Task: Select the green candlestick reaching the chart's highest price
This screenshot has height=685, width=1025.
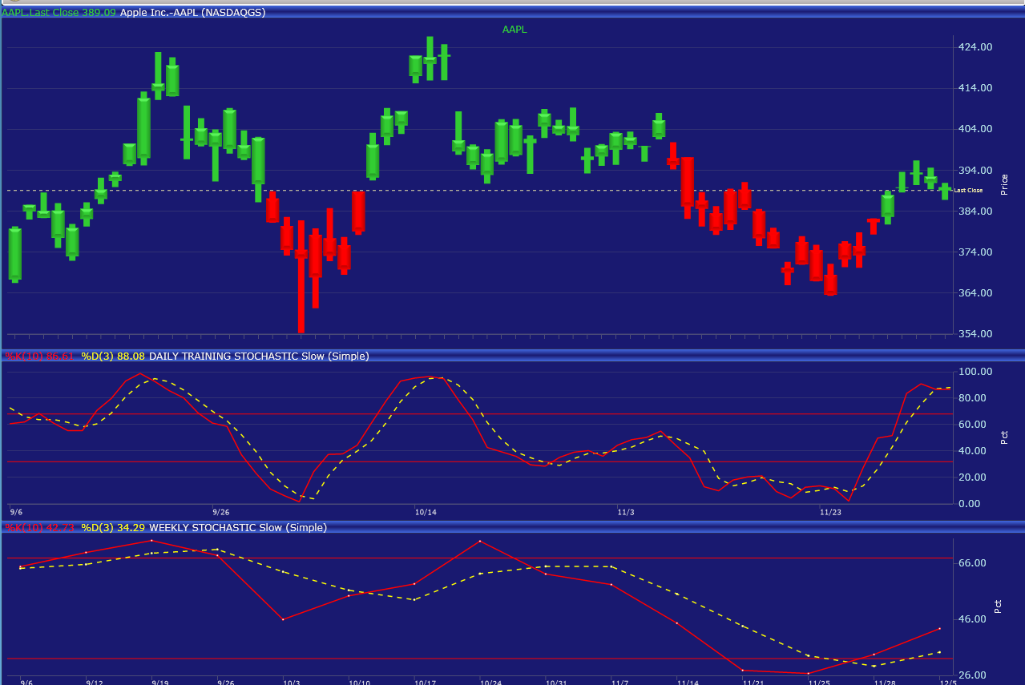Action: tap(430, 58)
